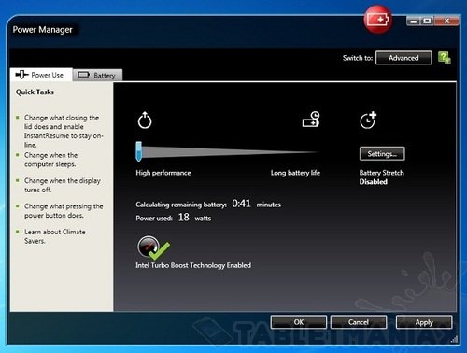The image size is (467, 353).
Task: Click the Battery Stretch clock icon
Action: coord(368,120)
